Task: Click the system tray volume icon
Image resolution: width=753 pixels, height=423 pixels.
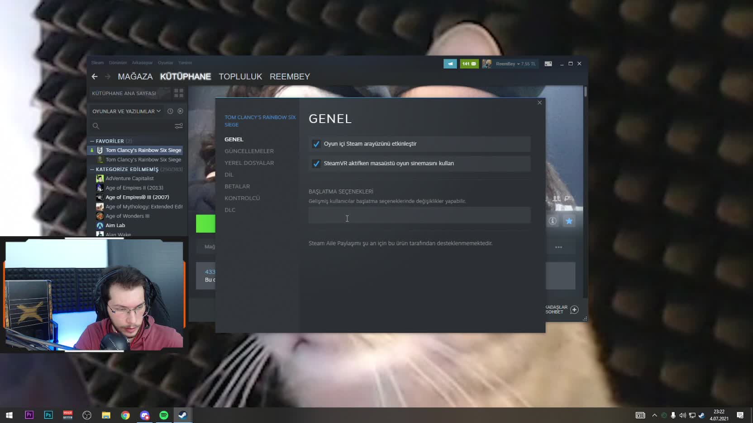Action: tap(683, 415)
